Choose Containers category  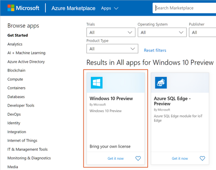pyautogui.click(x=16, y=88)
